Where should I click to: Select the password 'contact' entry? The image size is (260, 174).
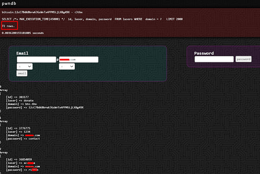click(23, 138)
